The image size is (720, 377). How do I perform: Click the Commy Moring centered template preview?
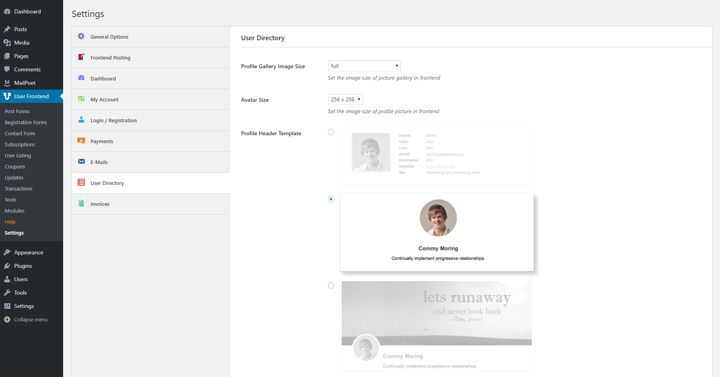coord(436,232)
